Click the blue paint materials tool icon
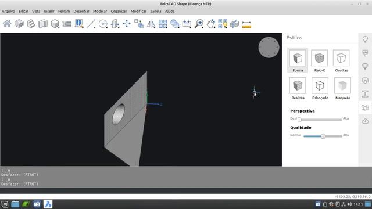This screenshot has width=372, height=209. pos(79,24)
